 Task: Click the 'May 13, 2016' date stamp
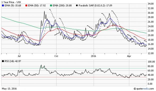tap(9, 88)
